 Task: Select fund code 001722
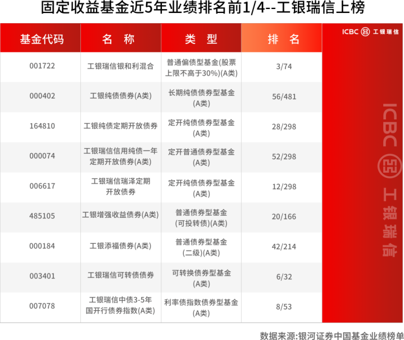click(42, 66)
